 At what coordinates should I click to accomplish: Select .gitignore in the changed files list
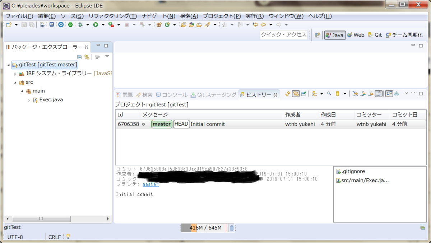tap(351, 172)
